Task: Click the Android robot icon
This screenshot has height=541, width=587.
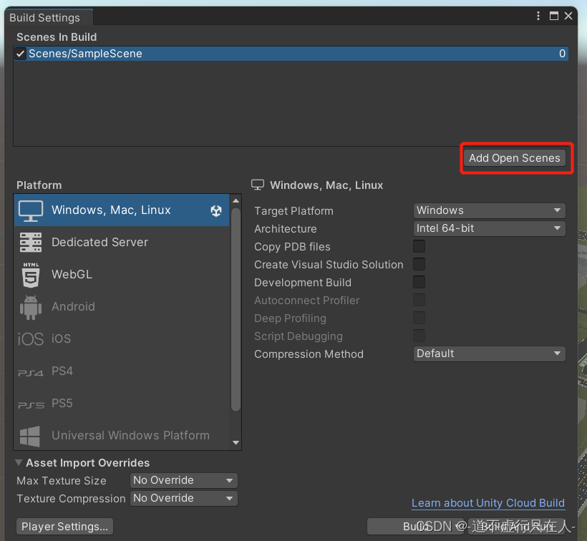Action: (31, 308)
